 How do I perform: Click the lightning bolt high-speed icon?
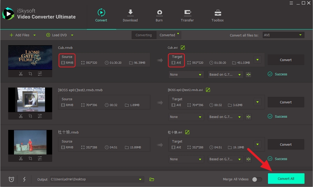[x=24, y=179]
